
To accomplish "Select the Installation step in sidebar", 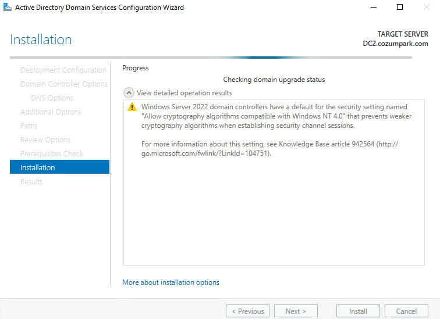I will pos(59,167).
